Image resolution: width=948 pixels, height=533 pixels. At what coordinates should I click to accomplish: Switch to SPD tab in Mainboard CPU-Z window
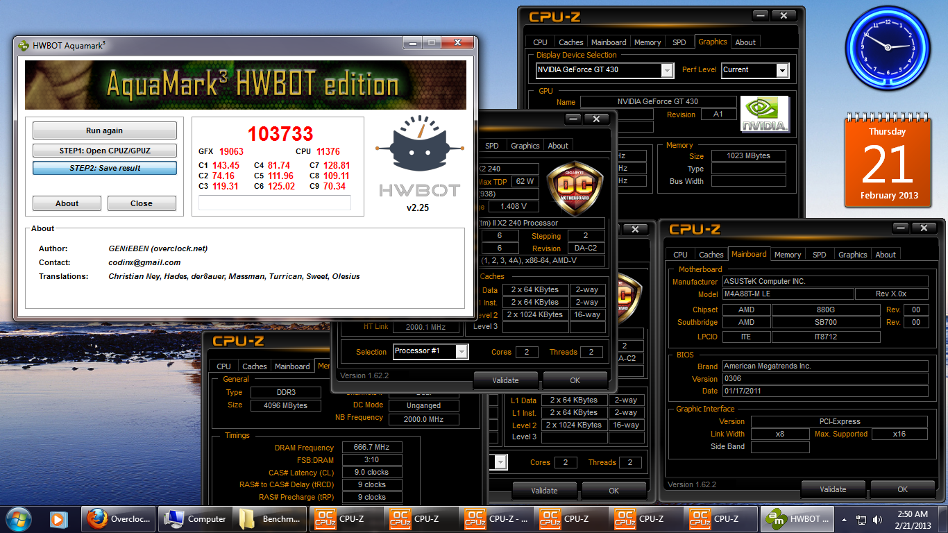tap(820, 255)
